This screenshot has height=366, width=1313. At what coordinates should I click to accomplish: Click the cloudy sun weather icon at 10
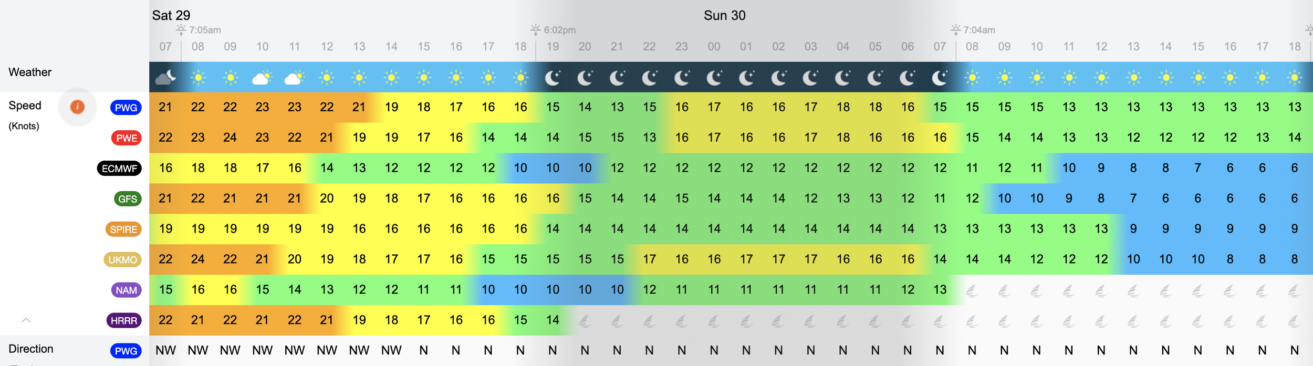262,78
